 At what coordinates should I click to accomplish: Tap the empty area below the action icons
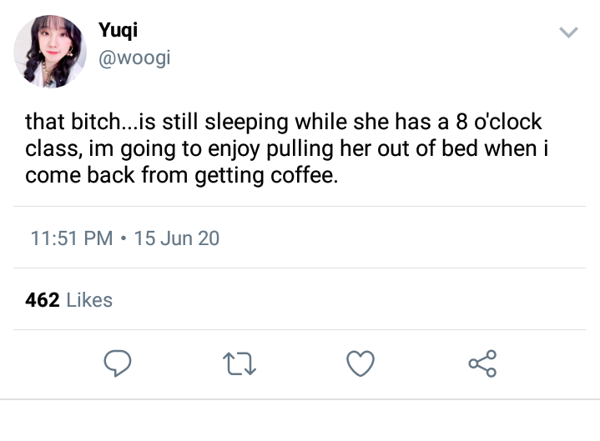300,420
